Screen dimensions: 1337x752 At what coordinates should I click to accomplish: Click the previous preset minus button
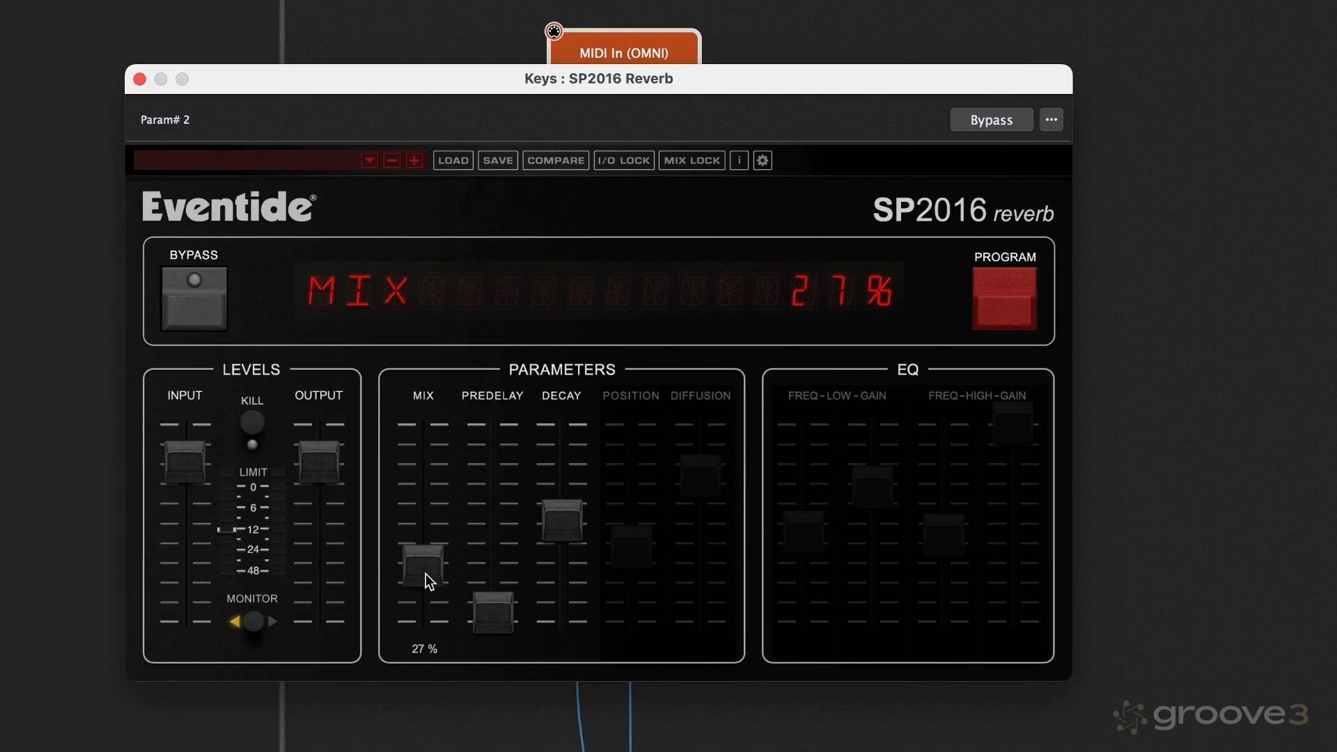coord(392,161)
